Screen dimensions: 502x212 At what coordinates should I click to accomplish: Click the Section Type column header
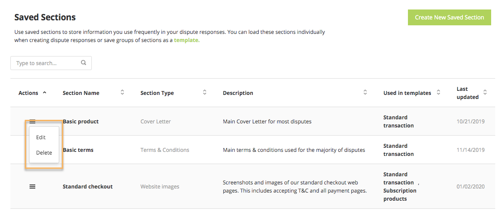coord(157,93)
